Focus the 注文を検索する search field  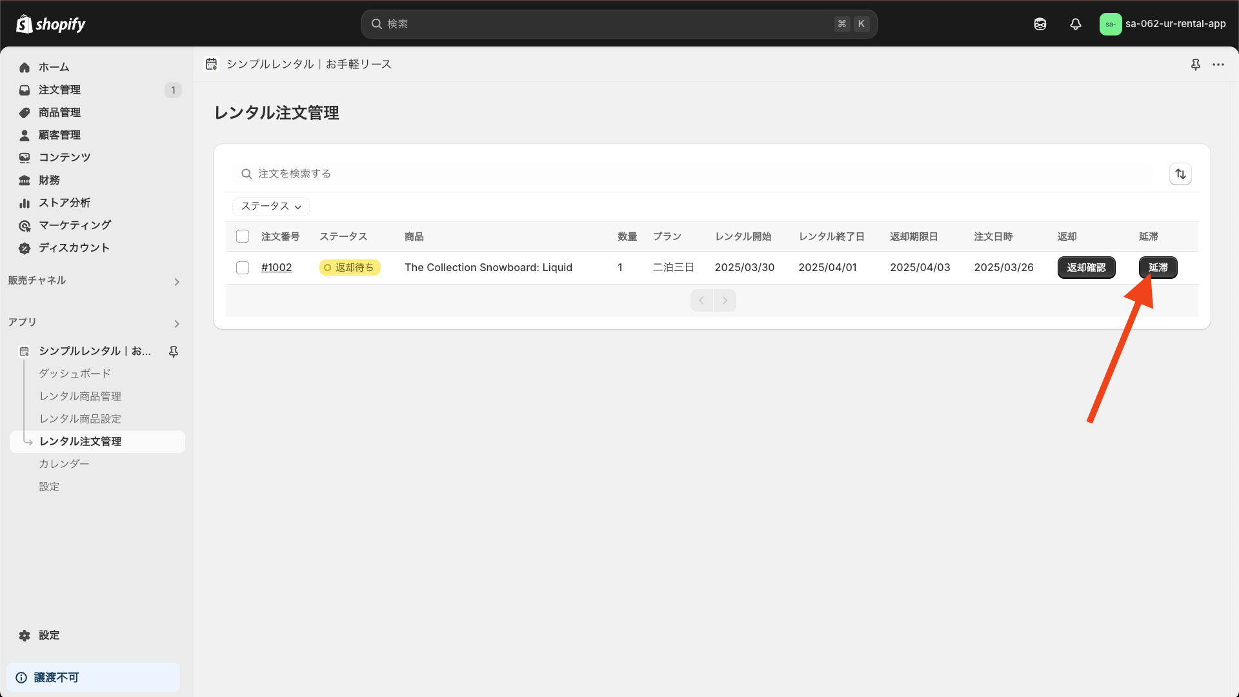697,174
